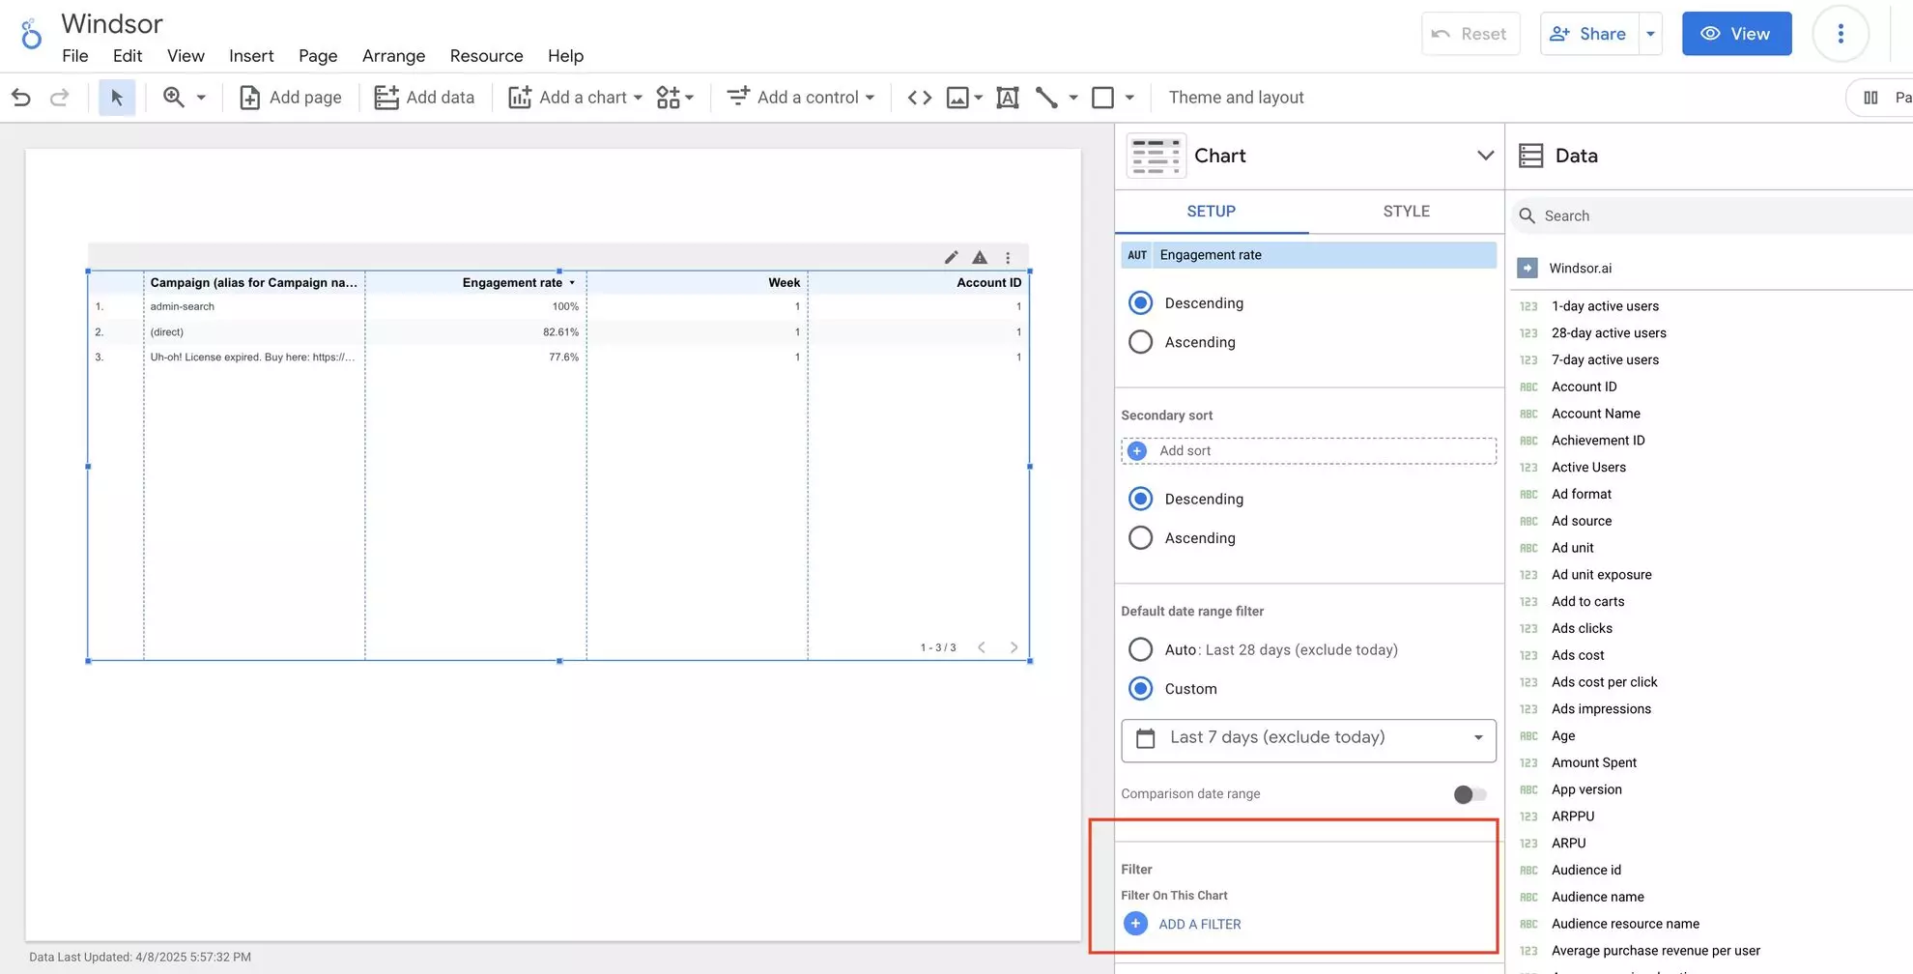
Task: Select the Windsor.ai data source
Action: coord(1580,269)
